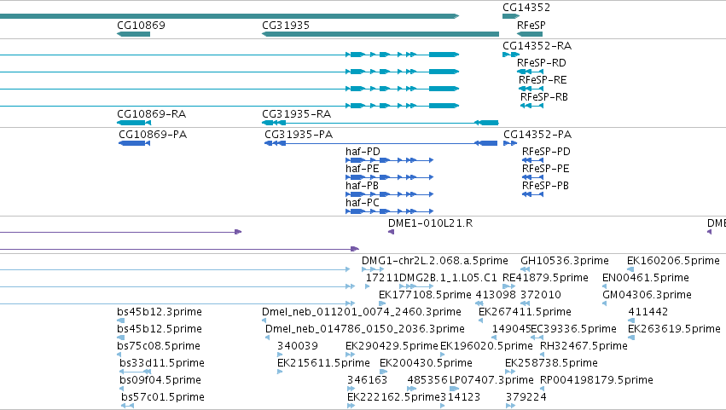
Task: Select the RFeSP-RB transcript label
Action: [544, 97]
